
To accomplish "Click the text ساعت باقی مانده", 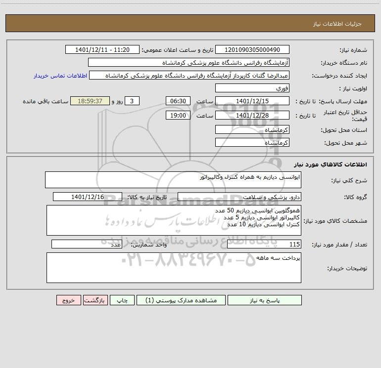I will (x=46, y=101).
